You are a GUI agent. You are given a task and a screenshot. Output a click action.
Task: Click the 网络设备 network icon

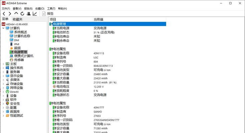(x=7, y=88)
